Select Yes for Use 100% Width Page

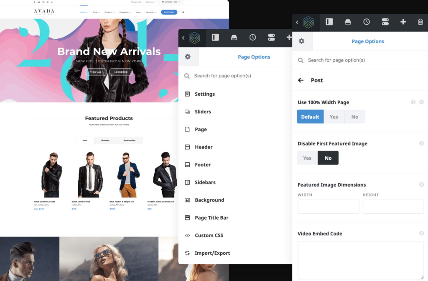coord(334,117)
